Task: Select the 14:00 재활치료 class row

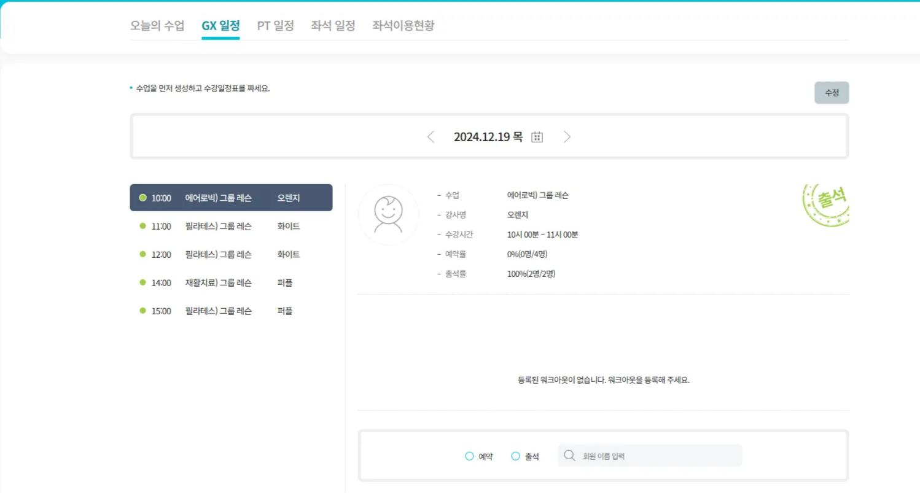Action: [x=231, y=282]
